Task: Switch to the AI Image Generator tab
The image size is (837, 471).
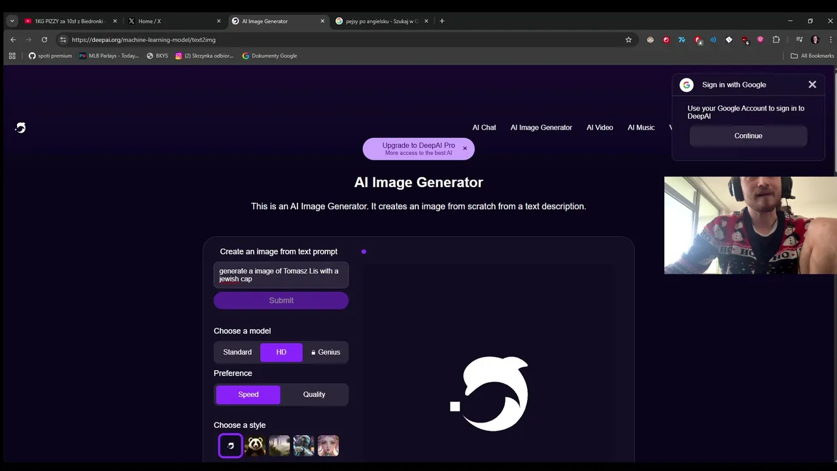Action: (279, 21)
